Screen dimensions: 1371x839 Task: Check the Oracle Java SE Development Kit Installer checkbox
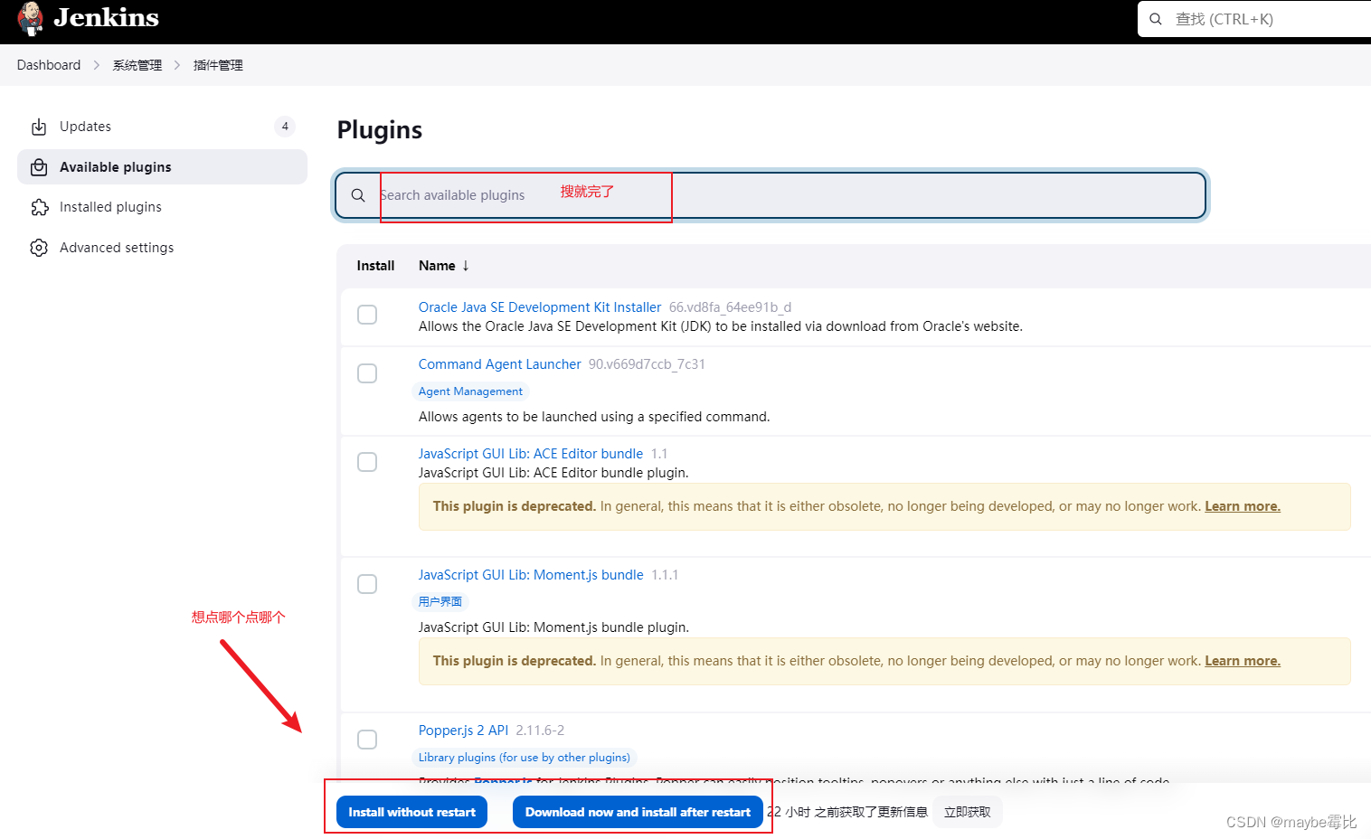tap(367, 315)
